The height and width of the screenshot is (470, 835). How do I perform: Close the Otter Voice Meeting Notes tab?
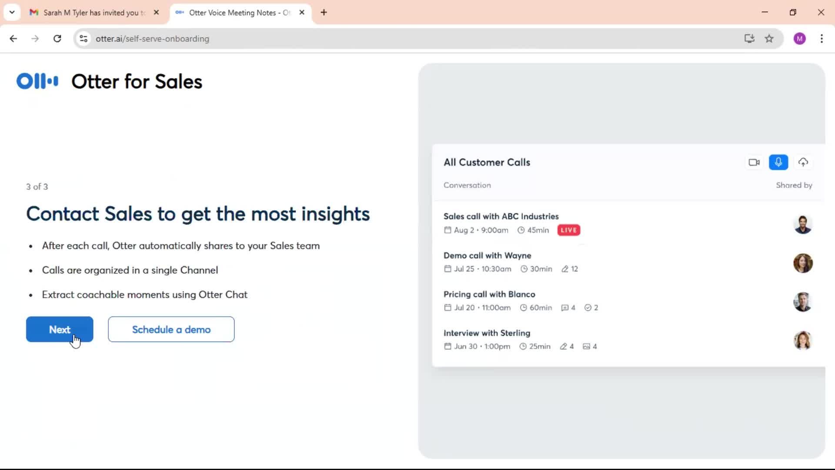[302, 13]
